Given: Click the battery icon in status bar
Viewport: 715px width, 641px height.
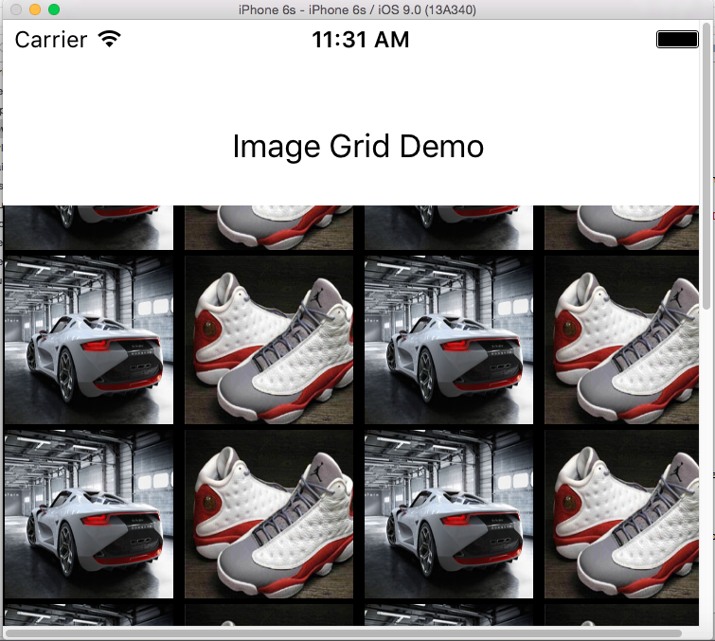Looking at the screenshot, I should tap(677, 39).
